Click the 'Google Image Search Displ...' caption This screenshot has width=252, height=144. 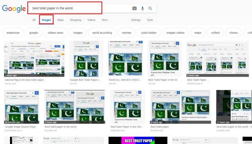[x=21, y=127]
